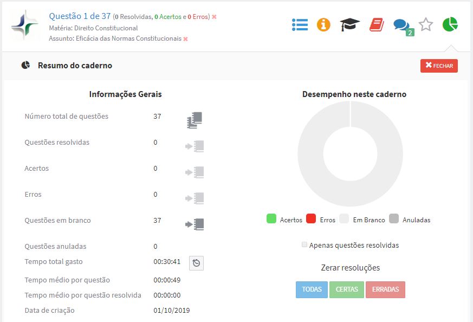Click the notebook icon beside Número total de questões
The image size is (473, 322).
tap(195, 119)
